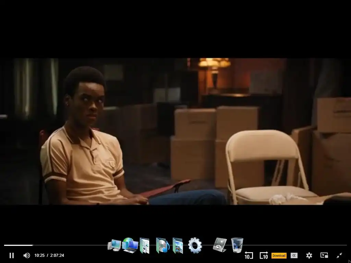Skip forward 10 seconds button
The height and width of the screenshot is (263, 351).
pos(264,255)
